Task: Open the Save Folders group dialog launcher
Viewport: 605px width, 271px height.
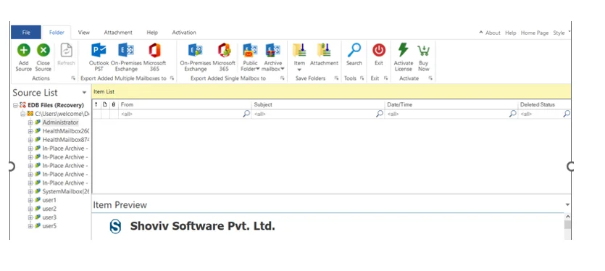Action: (336, 78)
